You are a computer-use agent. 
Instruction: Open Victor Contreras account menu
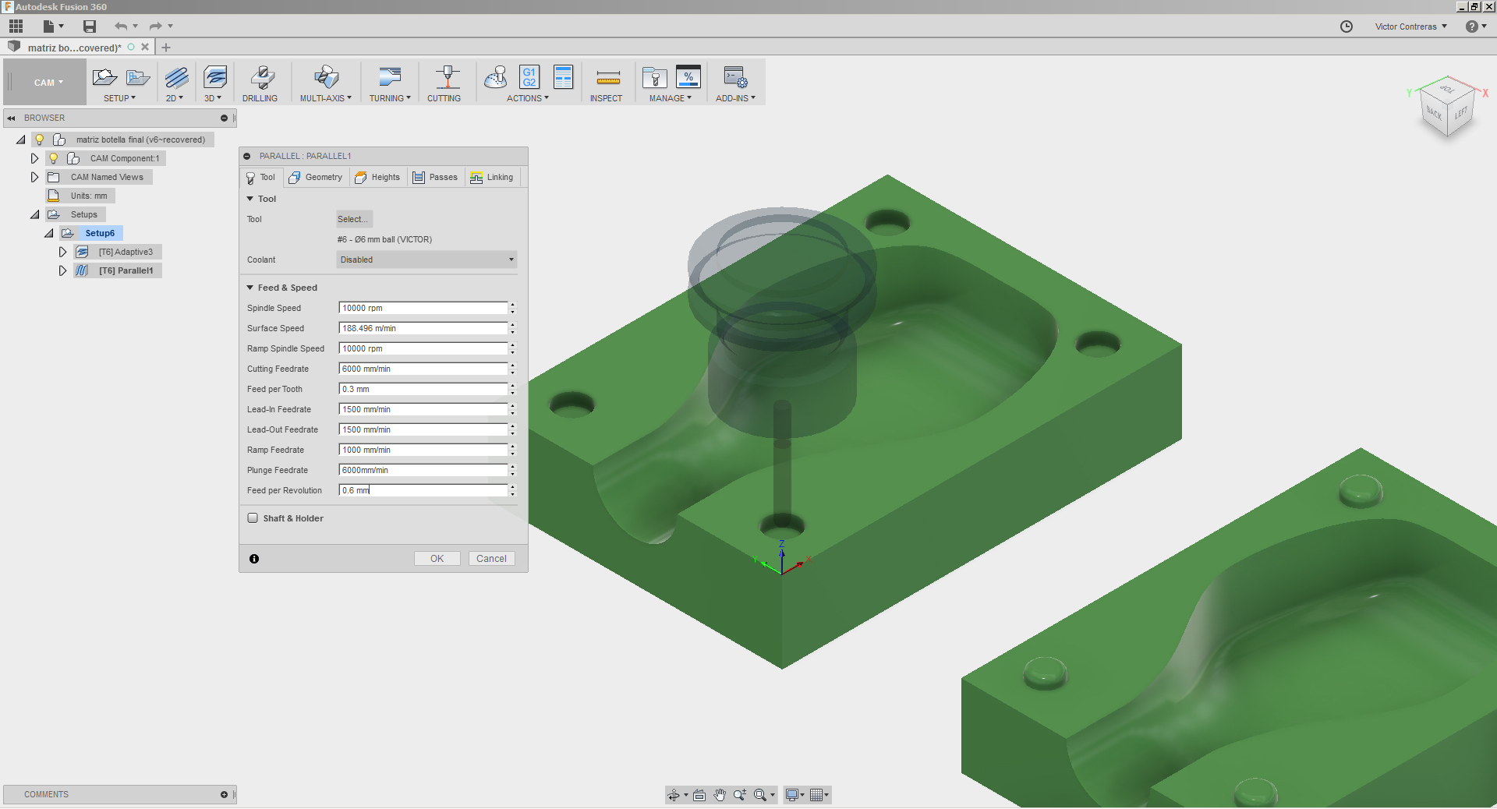click(x=1410, y=26)
